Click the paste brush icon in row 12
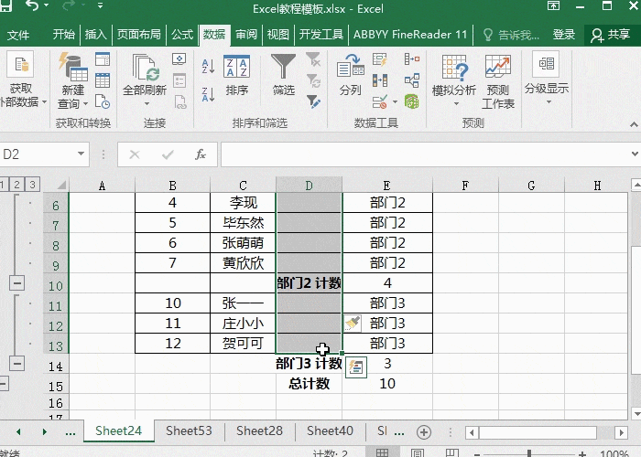Viewport: 641px width, 457px height. coord(353,324)
